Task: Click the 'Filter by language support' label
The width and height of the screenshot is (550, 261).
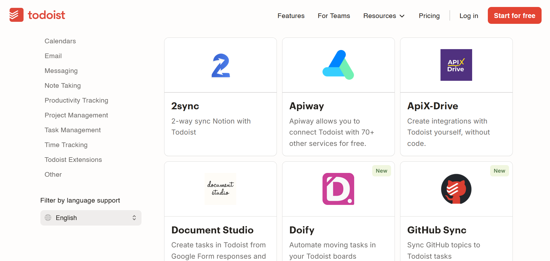Action: (80, 201)
